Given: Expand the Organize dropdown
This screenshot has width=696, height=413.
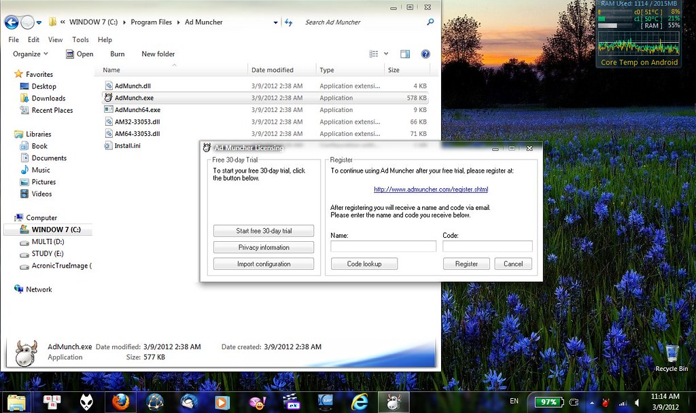Looking at the screenshot, I should [x=31, y=54].
